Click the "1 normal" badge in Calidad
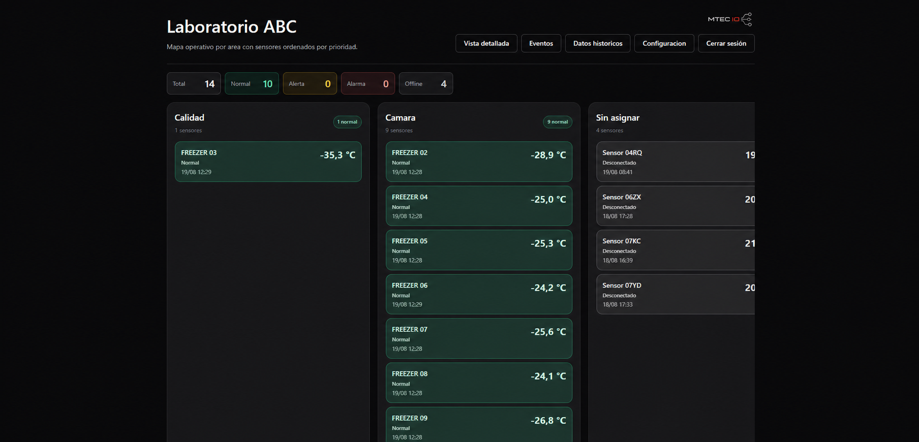The width and height of the screenshot is (919, 442). click(347, 122)
